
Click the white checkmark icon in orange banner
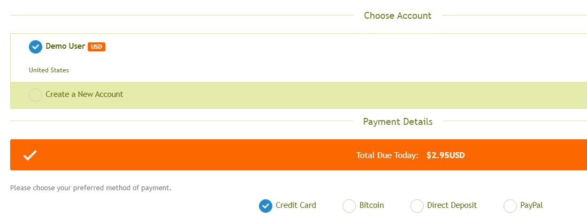coord(30,155)
